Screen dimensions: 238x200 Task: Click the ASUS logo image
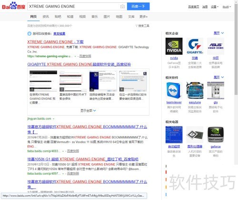click(216, 46)
